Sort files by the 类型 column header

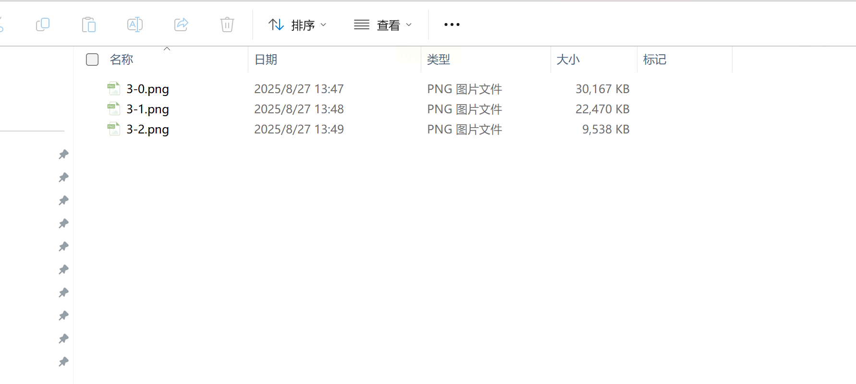439,60
